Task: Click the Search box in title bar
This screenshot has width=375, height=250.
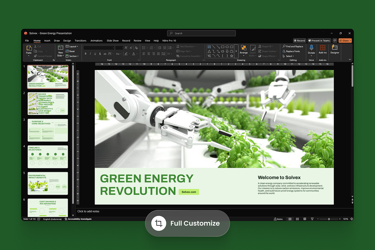Action: click(x=201, y=33)
